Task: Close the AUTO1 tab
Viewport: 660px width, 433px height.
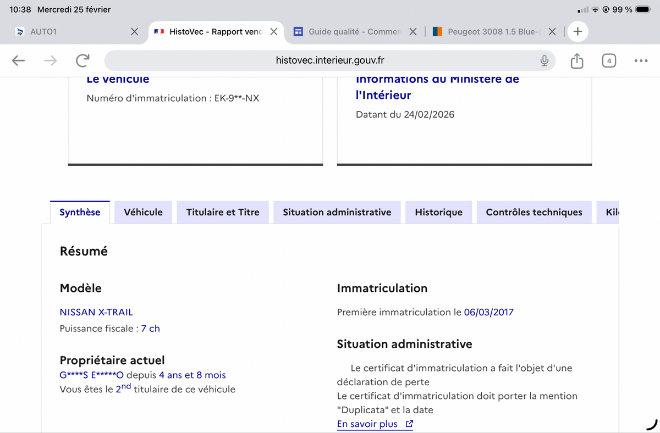Action: (x=134, y=32)
